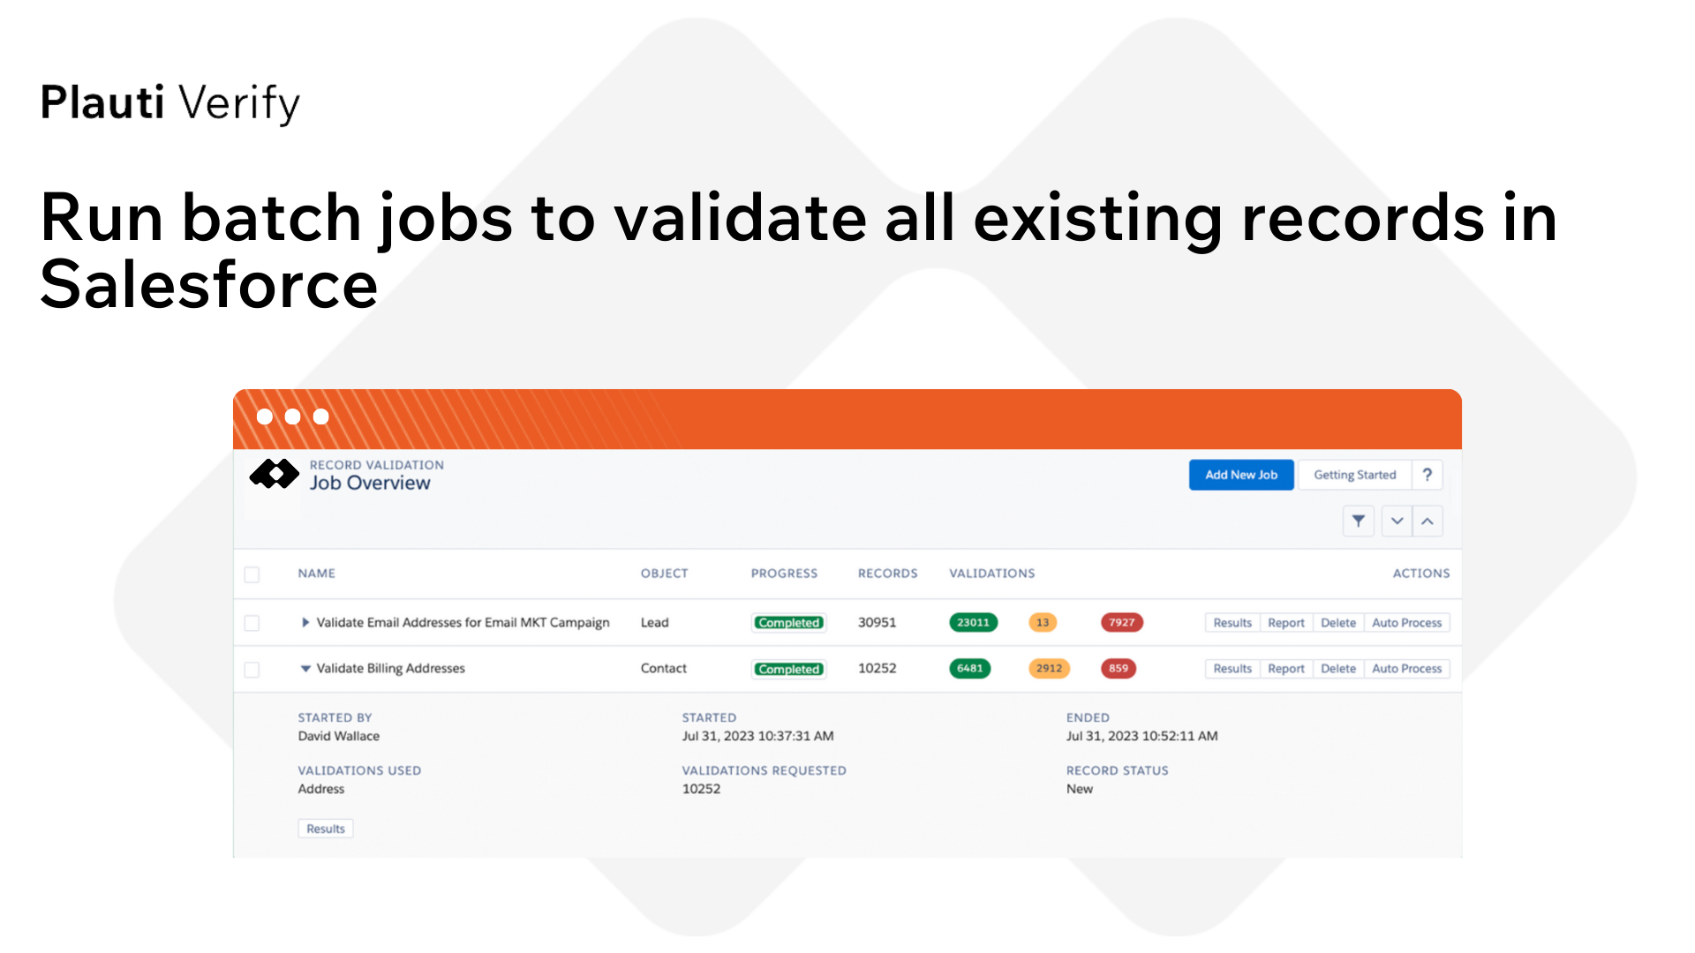The width and height of the screenshot is (1695, 953).
Task: Click Auto Process for Billing Addresses job
Action: 1406,669
